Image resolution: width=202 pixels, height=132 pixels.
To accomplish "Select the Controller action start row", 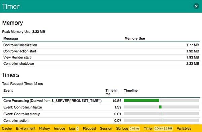I will click(x=101, y=51).
